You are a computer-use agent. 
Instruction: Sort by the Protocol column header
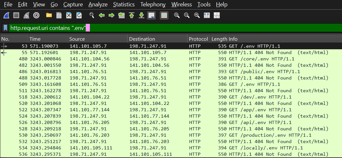tap(199, 39)
